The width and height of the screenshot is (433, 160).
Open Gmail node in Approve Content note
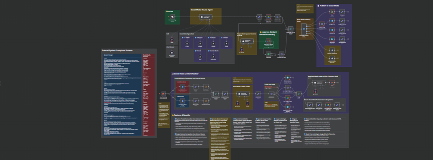268,41
